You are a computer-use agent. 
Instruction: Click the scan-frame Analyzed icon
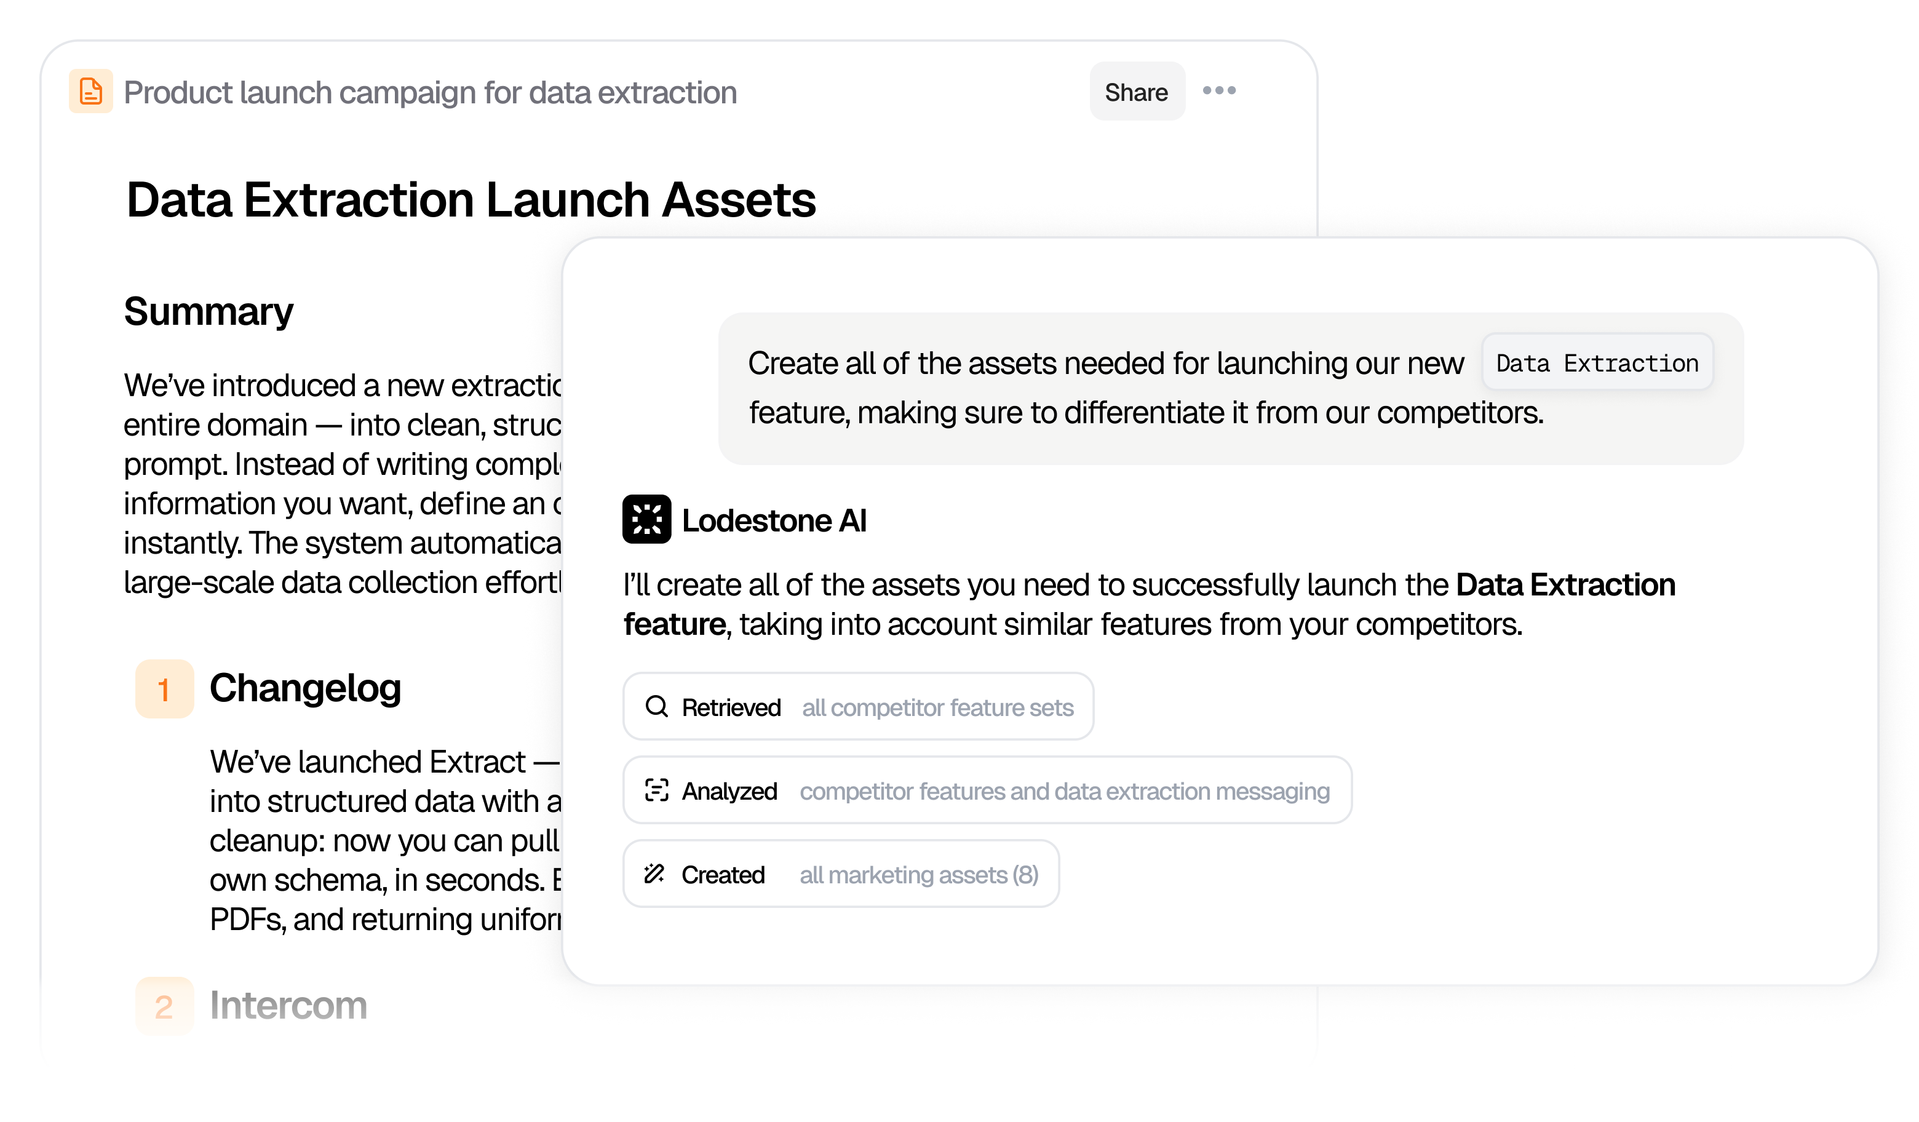click(656, 790)
